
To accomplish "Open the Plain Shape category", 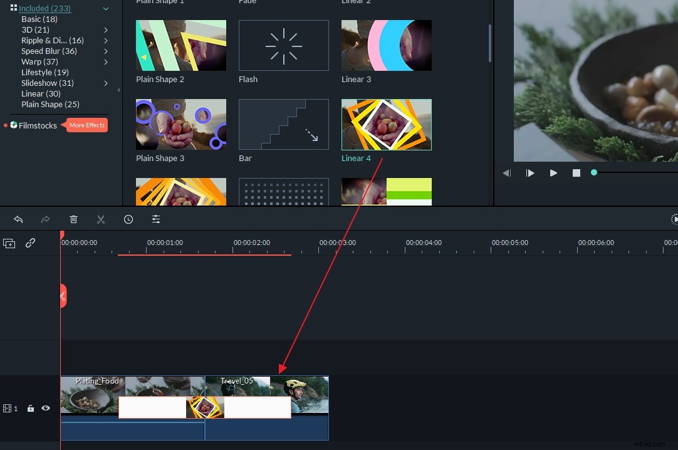I will 50,104.
